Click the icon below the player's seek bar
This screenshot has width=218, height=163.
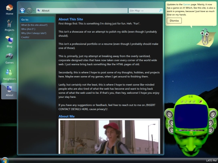191,134
